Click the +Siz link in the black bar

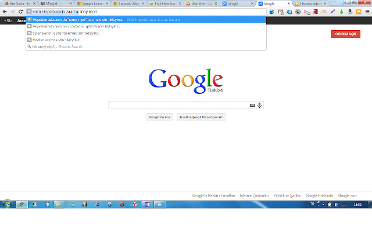tap(8, 21)
